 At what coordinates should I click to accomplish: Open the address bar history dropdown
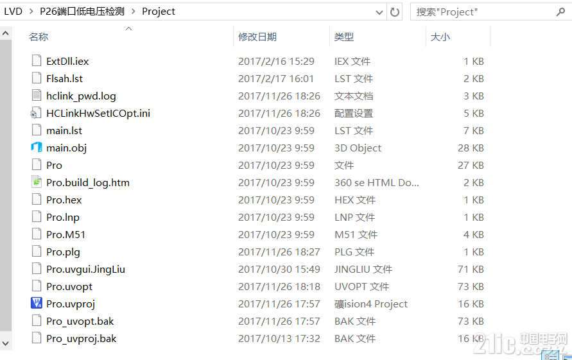(379, 12)
